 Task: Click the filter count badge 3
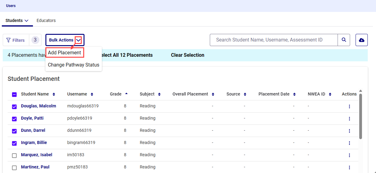pos(35,40)
